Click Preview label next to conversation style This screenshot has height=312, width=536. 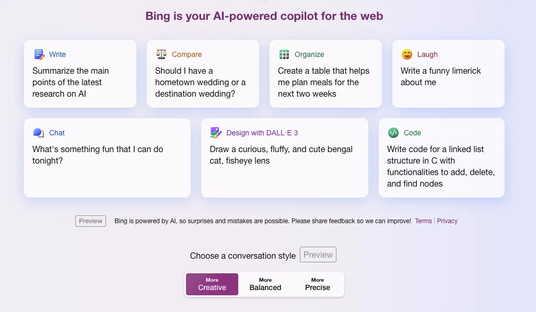318,255
